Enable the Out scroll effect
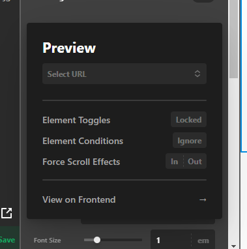 (x=195, y=162)
